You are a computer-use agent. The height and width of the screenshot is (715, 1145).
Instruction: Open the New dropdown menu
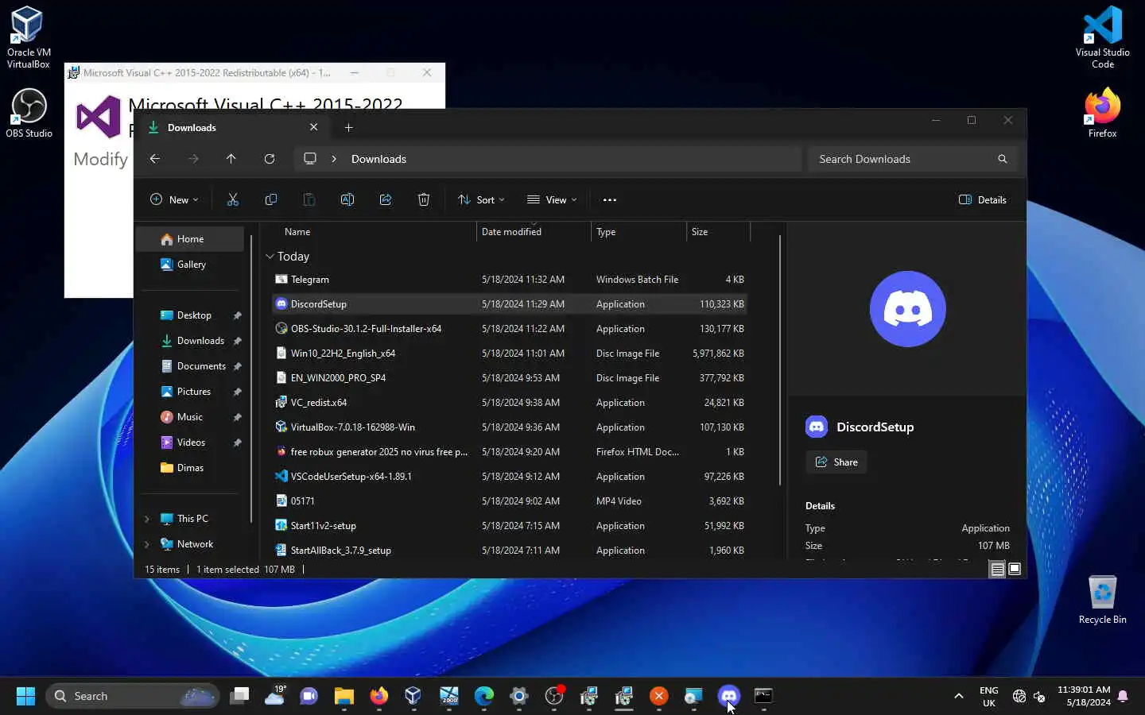pyautogui.click(x=174, y=200)
